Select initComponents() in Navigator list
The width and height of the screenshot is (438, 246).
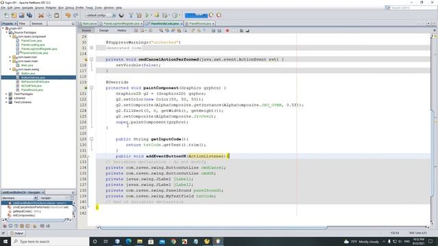24,216
